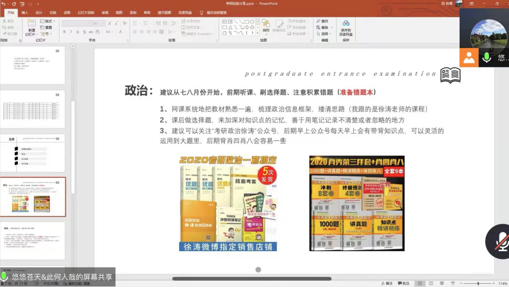Screen dimensions: 509x287
Task: Click the Undo arrow in quick access toolbar
Action: (4, 4)
